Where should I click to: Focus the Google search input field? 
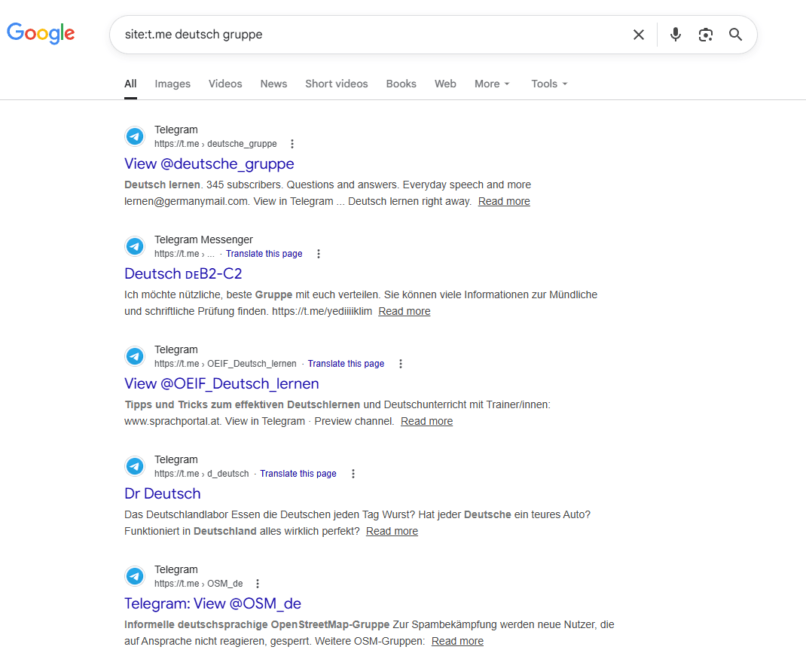pos(369,35)
